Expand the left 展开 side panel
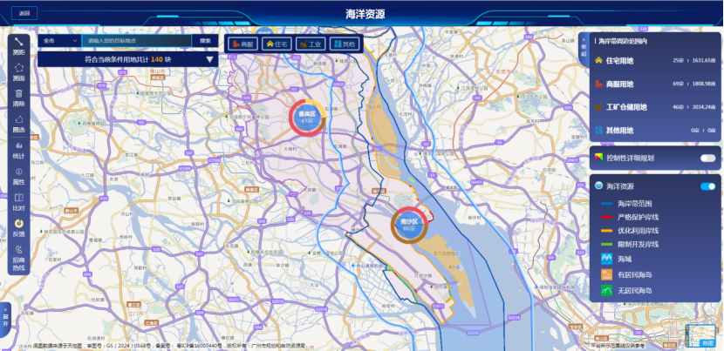This screenshot has width=724, height=351. click(x=4, y=315)
